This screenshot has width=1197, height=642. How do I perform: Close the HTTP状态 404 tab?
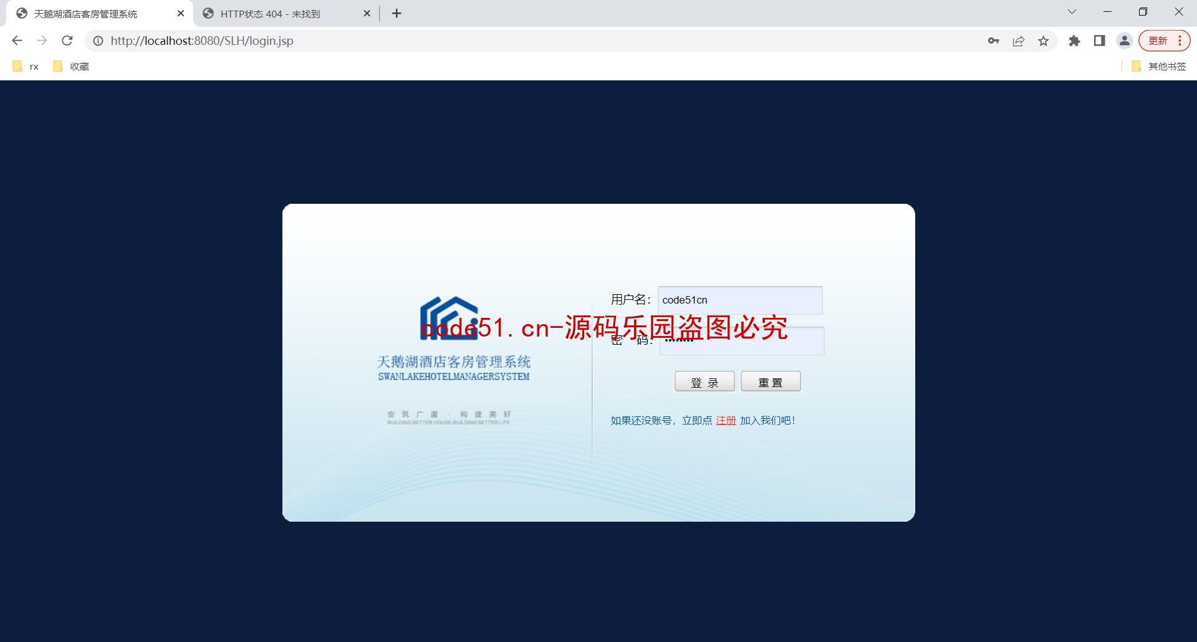pyautogui.click(x=367, y=13)
